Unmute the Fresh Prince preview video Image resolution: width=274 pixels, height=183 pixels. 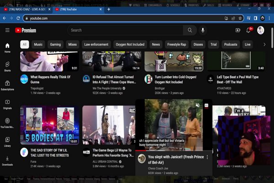coord(198,105)
